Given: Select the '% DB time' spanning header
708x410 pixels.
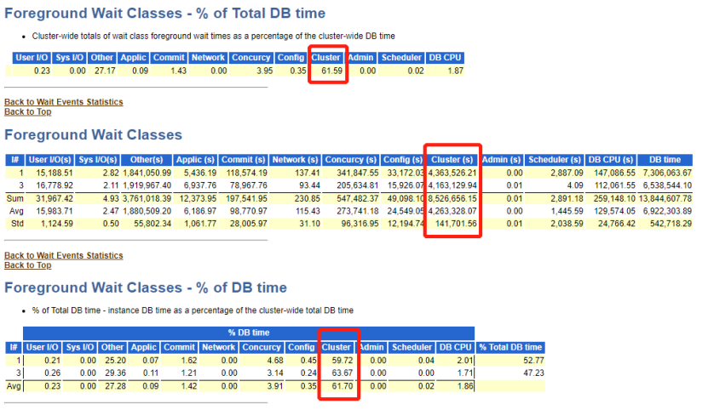Looking at the screenshot, I should (249, 333).
